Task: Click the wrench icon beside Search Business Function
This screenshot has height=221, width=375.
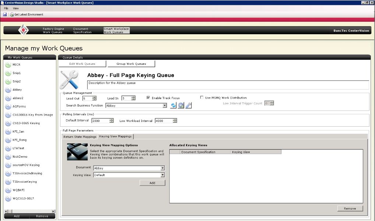Action: (x=189, y=105)
